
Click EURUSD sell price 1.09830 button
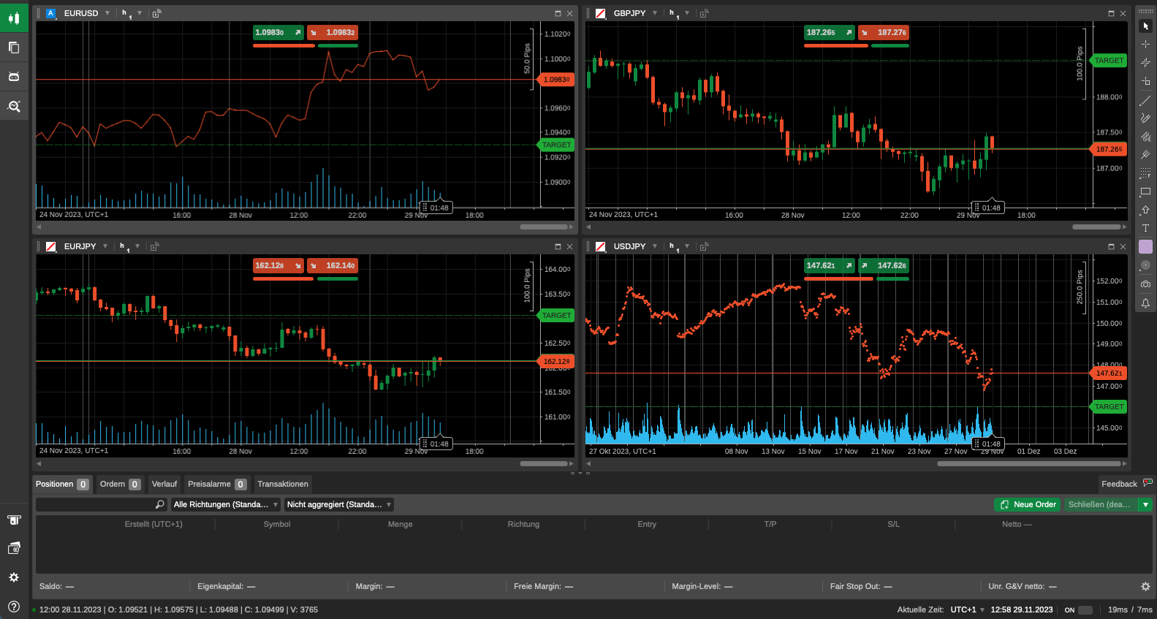pos(278,32)
